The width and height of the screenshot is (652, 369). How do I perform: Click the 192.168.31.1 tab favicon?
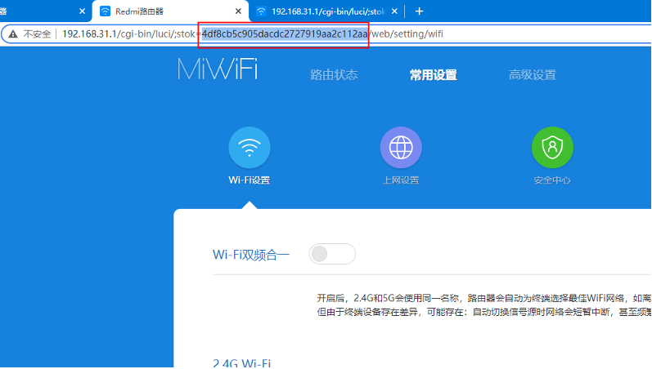click(x=261, y=11)
